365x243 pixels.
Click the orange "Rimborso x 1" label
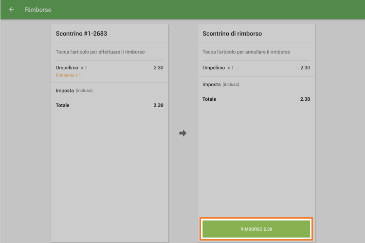[68, 75]
